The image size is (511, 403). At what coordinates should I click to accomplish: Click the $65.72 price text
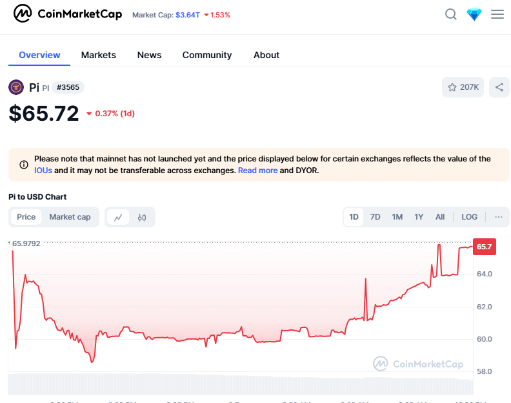click(44, 113)
